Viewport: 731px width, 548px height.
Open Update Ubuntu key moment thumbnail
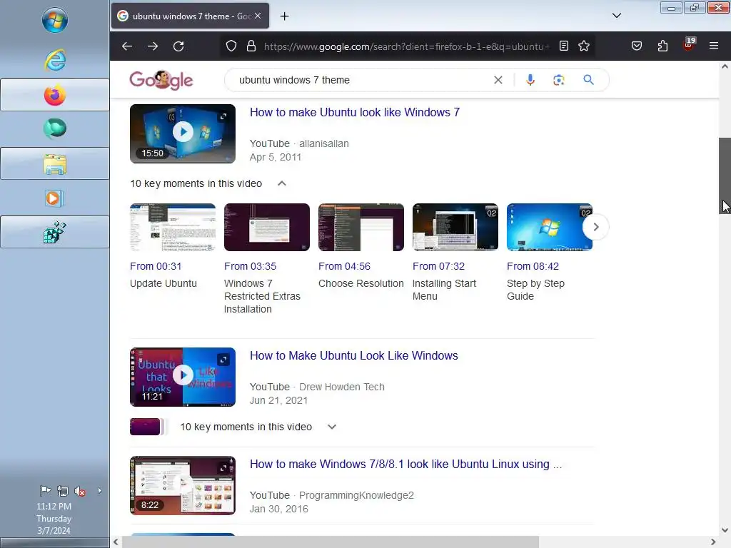coord(173,227)
